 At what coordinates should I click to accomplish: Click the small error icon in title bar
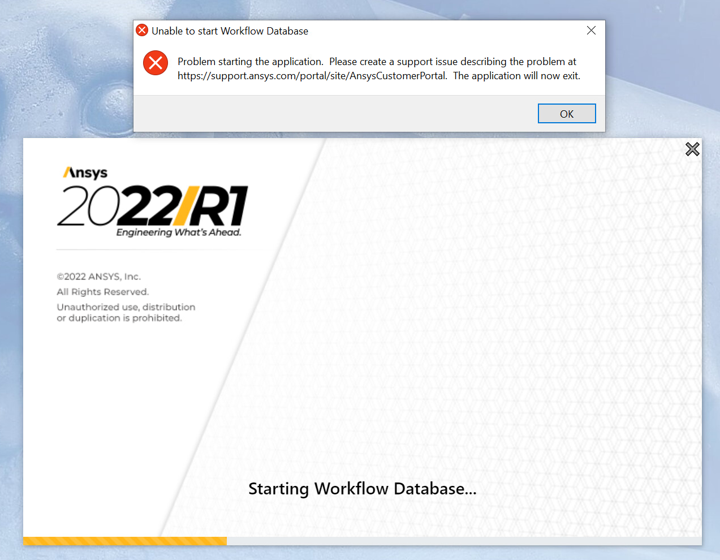coord(142,31)
